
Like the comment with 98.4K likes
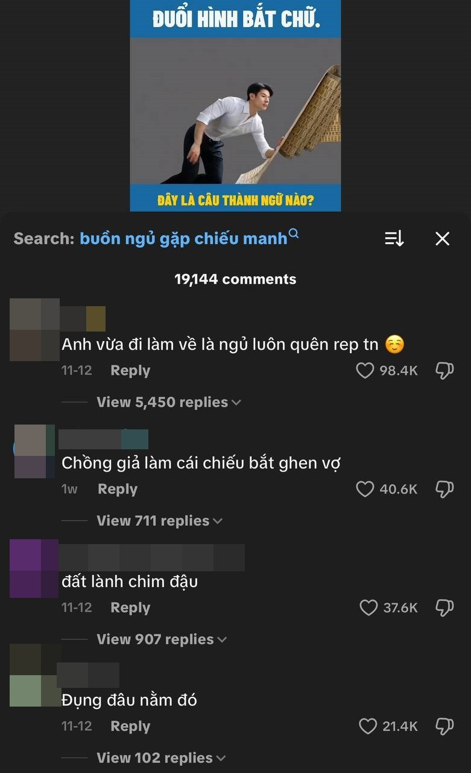365,370
